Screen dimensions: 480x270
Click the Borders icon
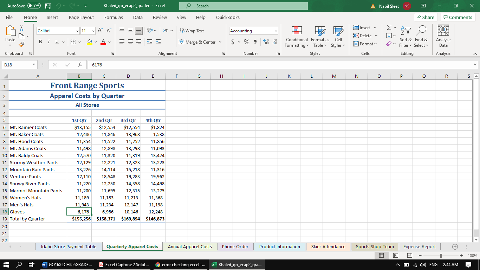pos(73,42)
